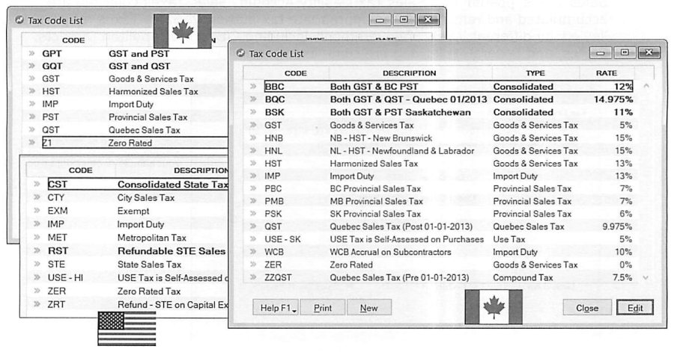Select BC Provincial Sales Tax description
Viewport: 674px width, 352px height.
[x=375, y=188]
